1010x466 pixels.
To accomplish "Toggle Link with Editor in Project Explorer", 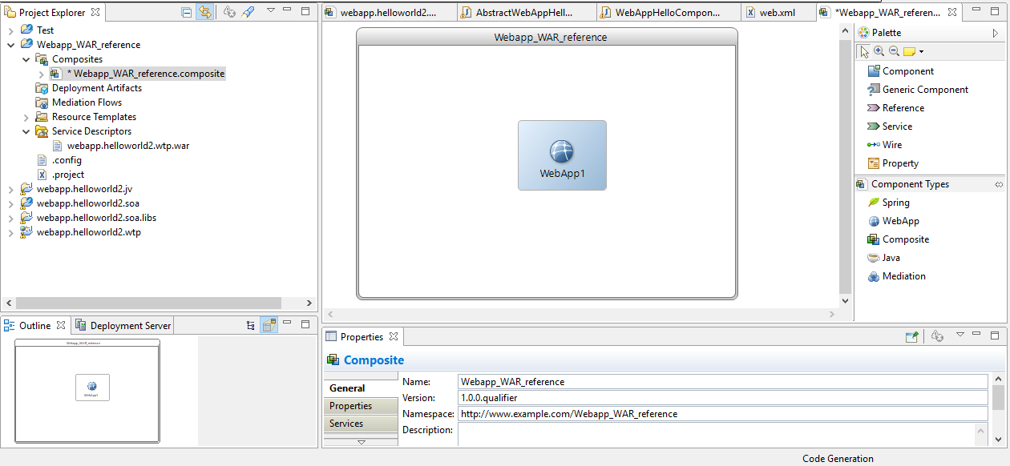I will [x=204, y=12].
